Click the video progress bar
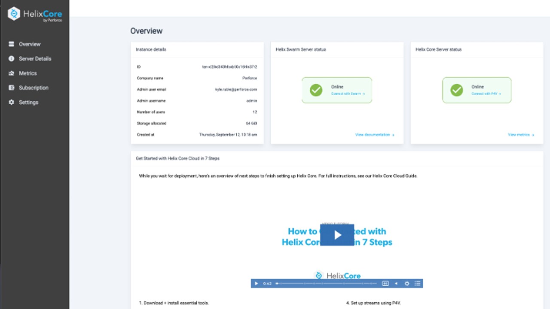550x309 pixels. [327, 284]
